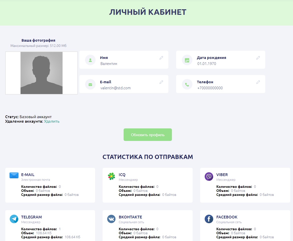Click the Электронная почта subtitle under E-MAIL

point(36,180)
